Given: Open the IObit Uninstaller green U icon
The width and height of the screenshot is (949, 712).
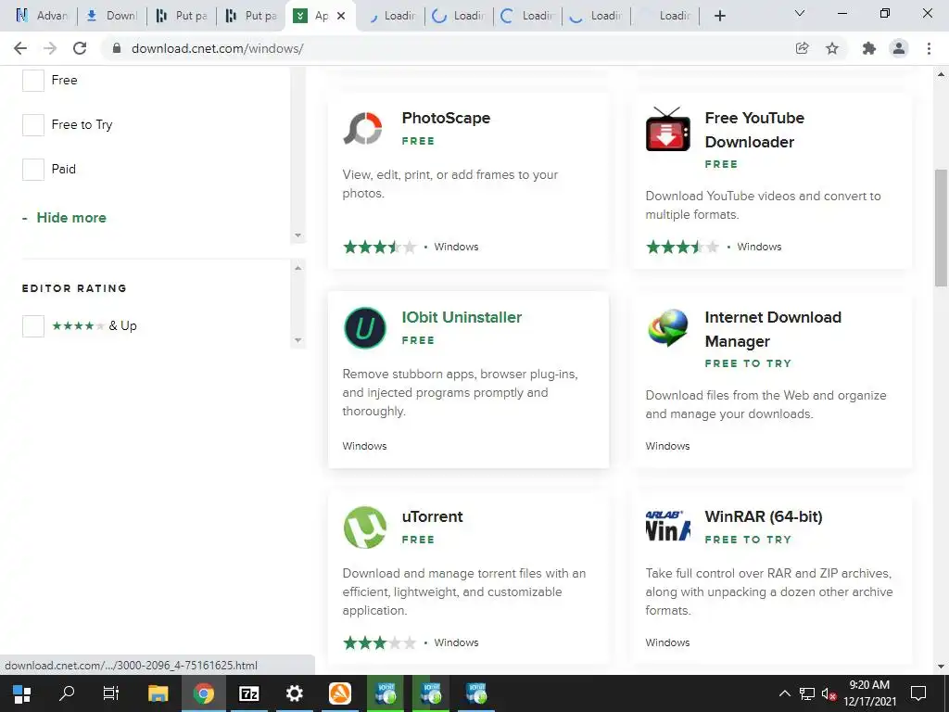Looking at the screenshot, I should click(365, 328).
